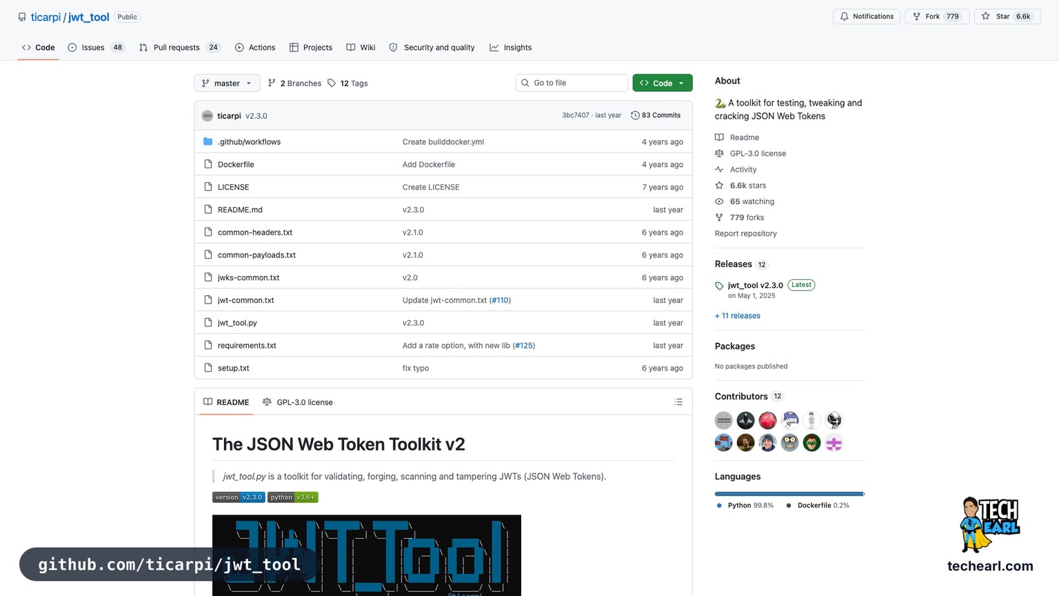The height and width of the screenshot is (596, 1059).
Task: Open the Wiki tab
Action: coord(361,48)
